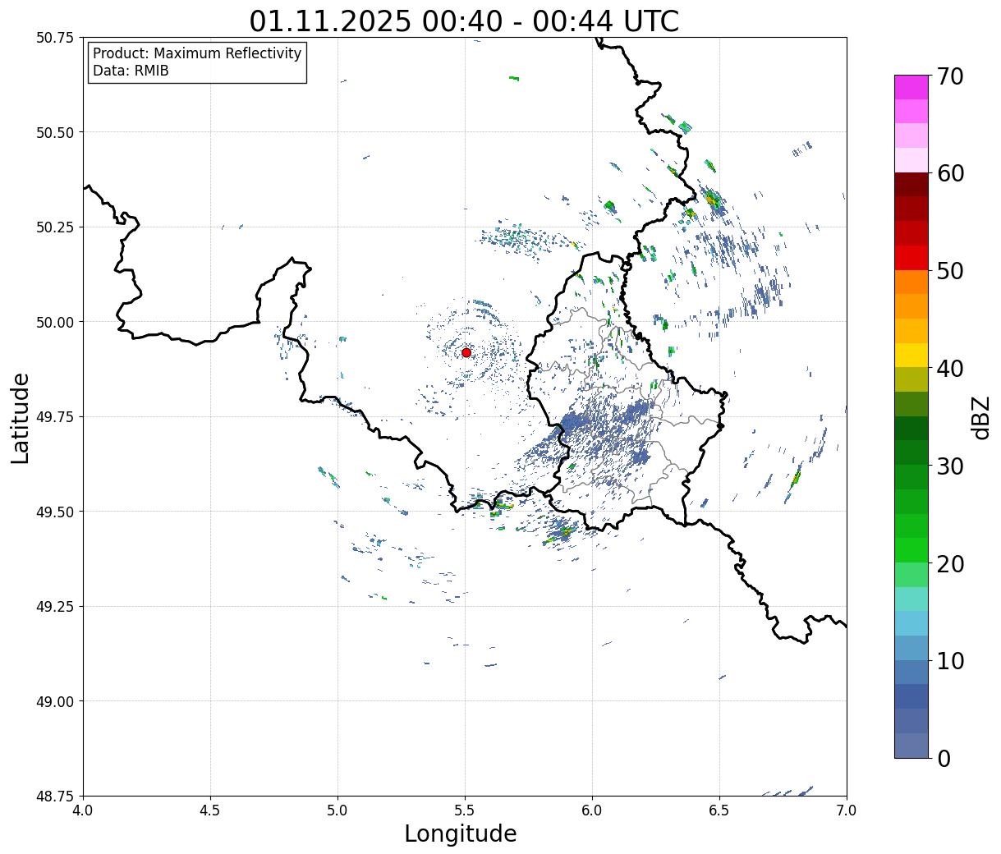
Task: Click the 10 label on the colorbar
Action: pyautogui.click(x=950, y=661)
